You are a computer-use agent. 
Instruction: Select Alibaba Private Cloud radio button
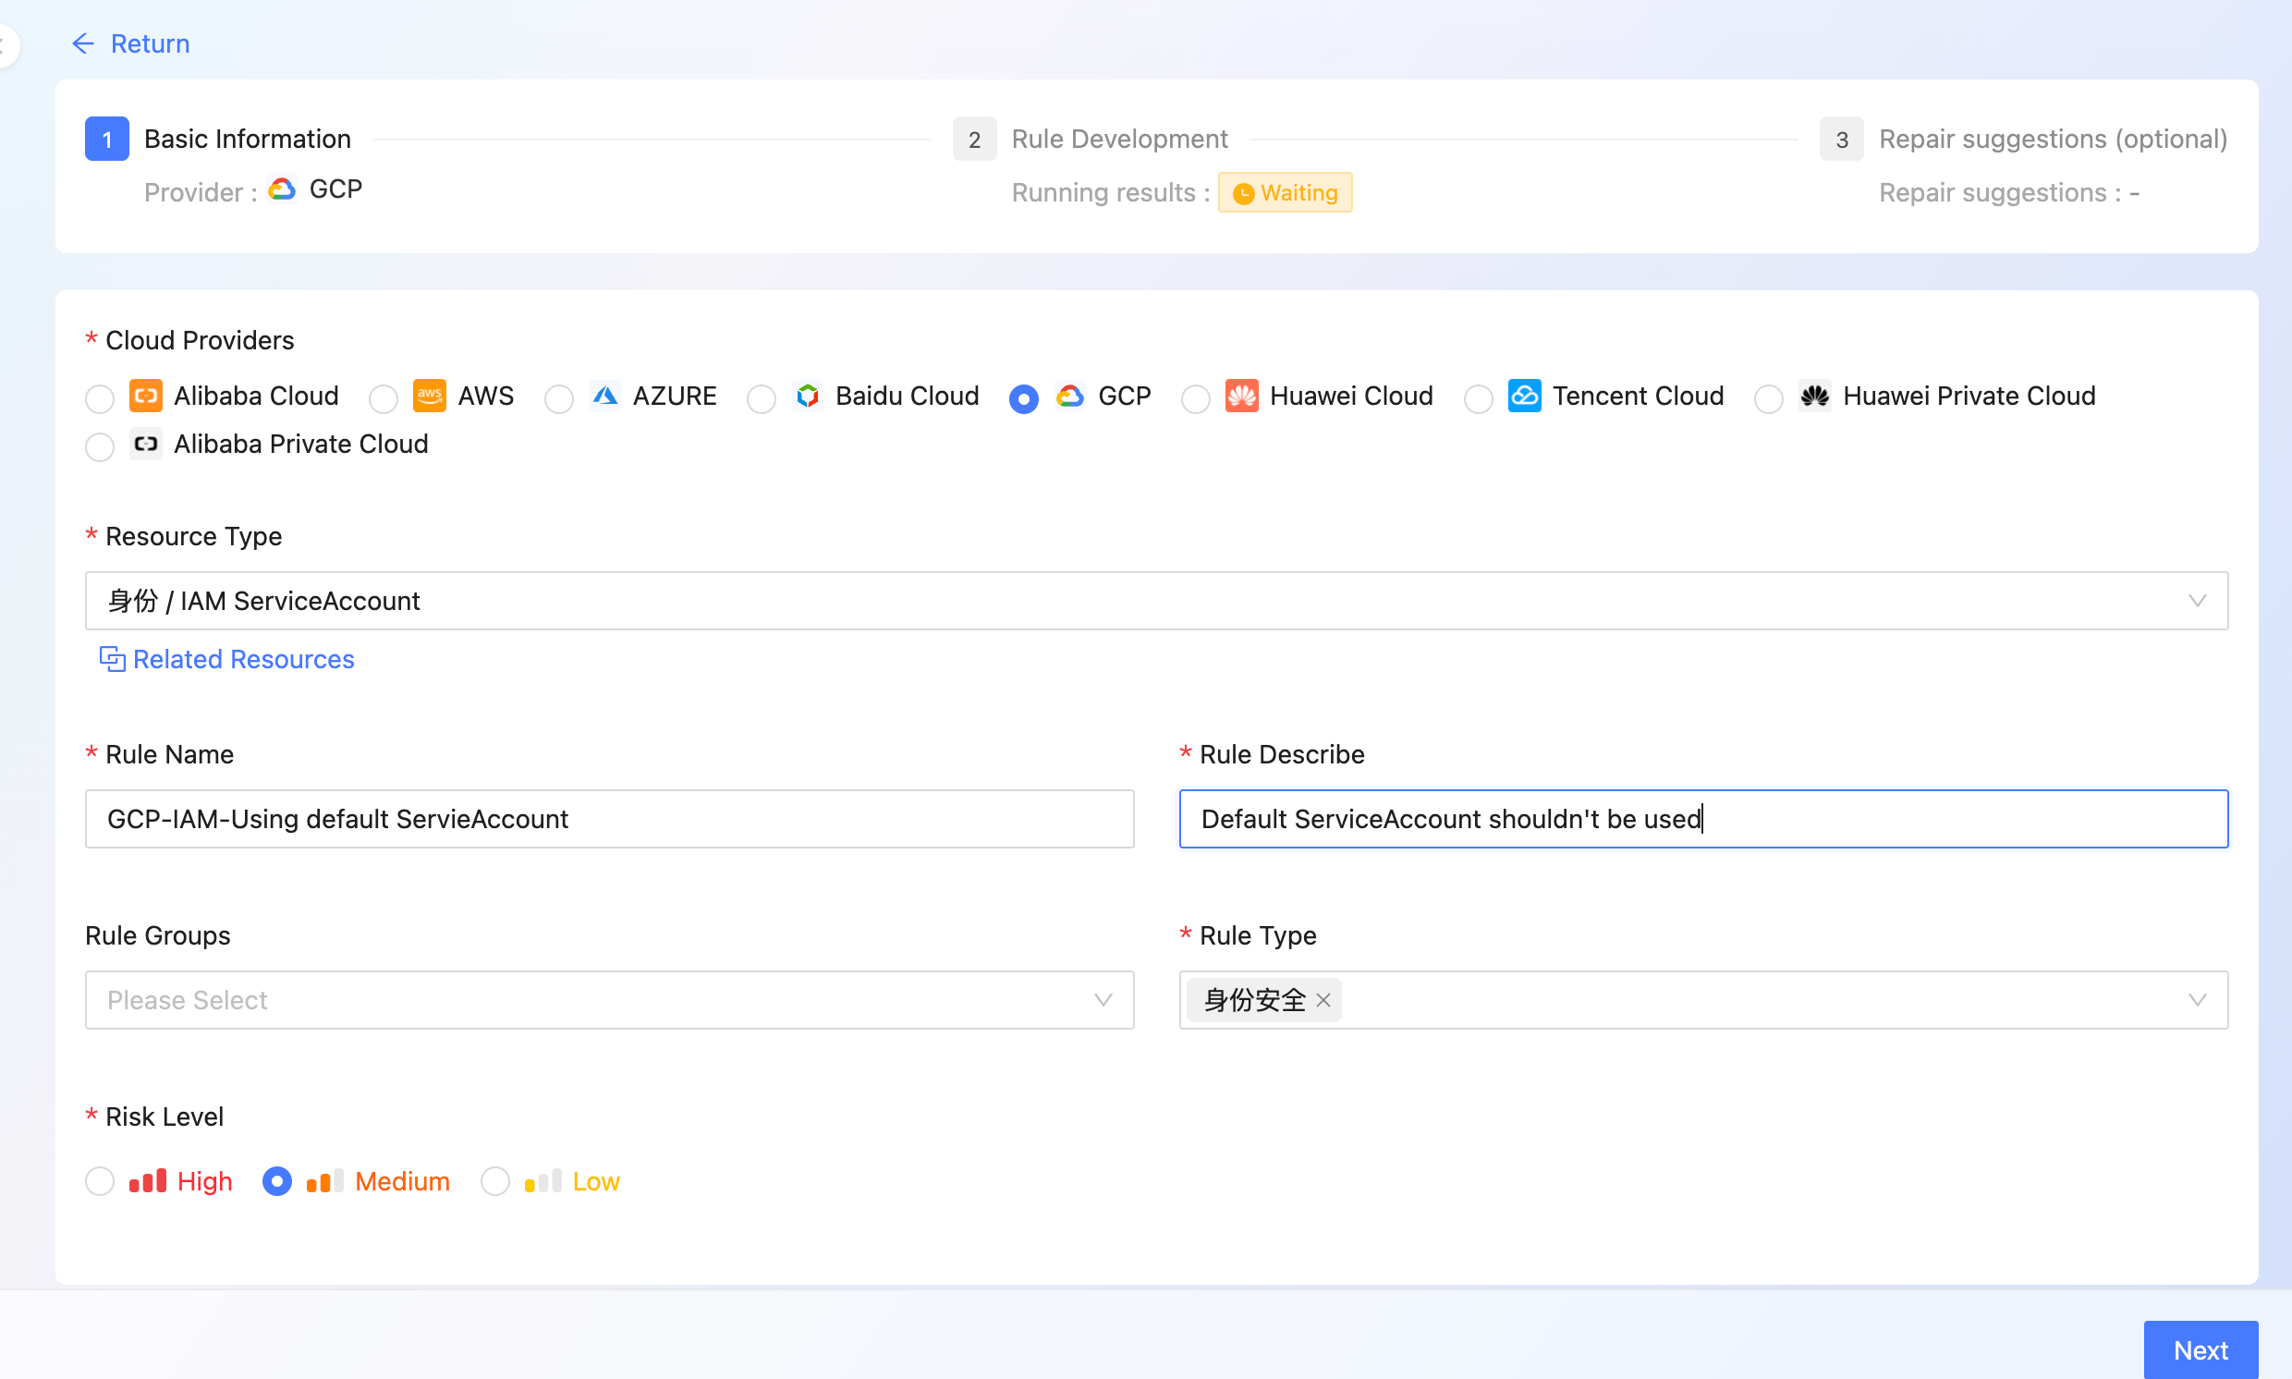[x=100, y=447]
